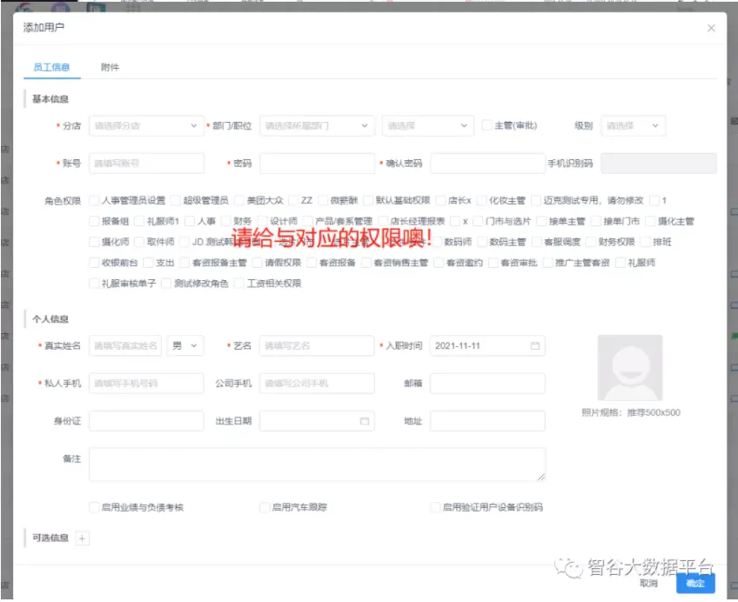Viewport: 738px width, 602px height.
Task: Click the 取消 cancel button
Action: (x=648, y=584)
